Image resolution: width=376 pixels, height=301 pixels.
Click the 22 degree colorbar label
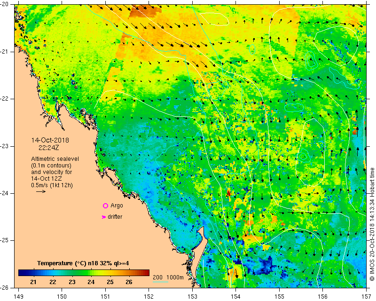pyautogui.click(x=53, y=282)
